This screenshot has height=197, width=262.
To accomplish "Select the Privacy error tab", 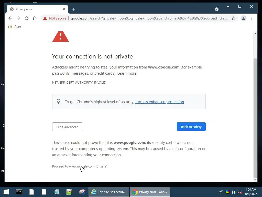I will [x=37, y=9].
